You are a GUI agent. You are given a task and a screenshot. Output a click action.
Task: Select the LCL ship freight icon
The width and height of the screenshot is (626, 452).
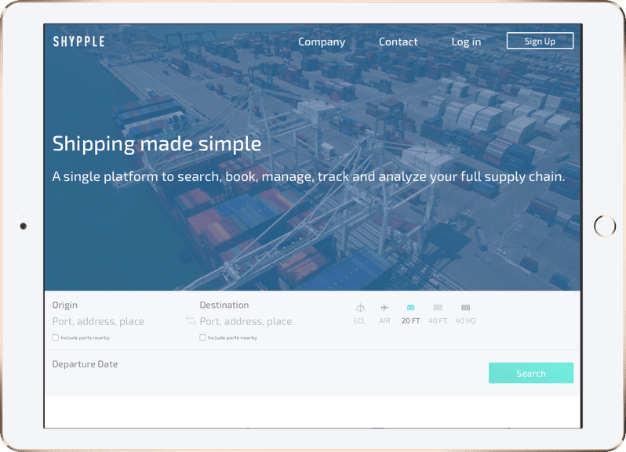(x=359, y=308)
